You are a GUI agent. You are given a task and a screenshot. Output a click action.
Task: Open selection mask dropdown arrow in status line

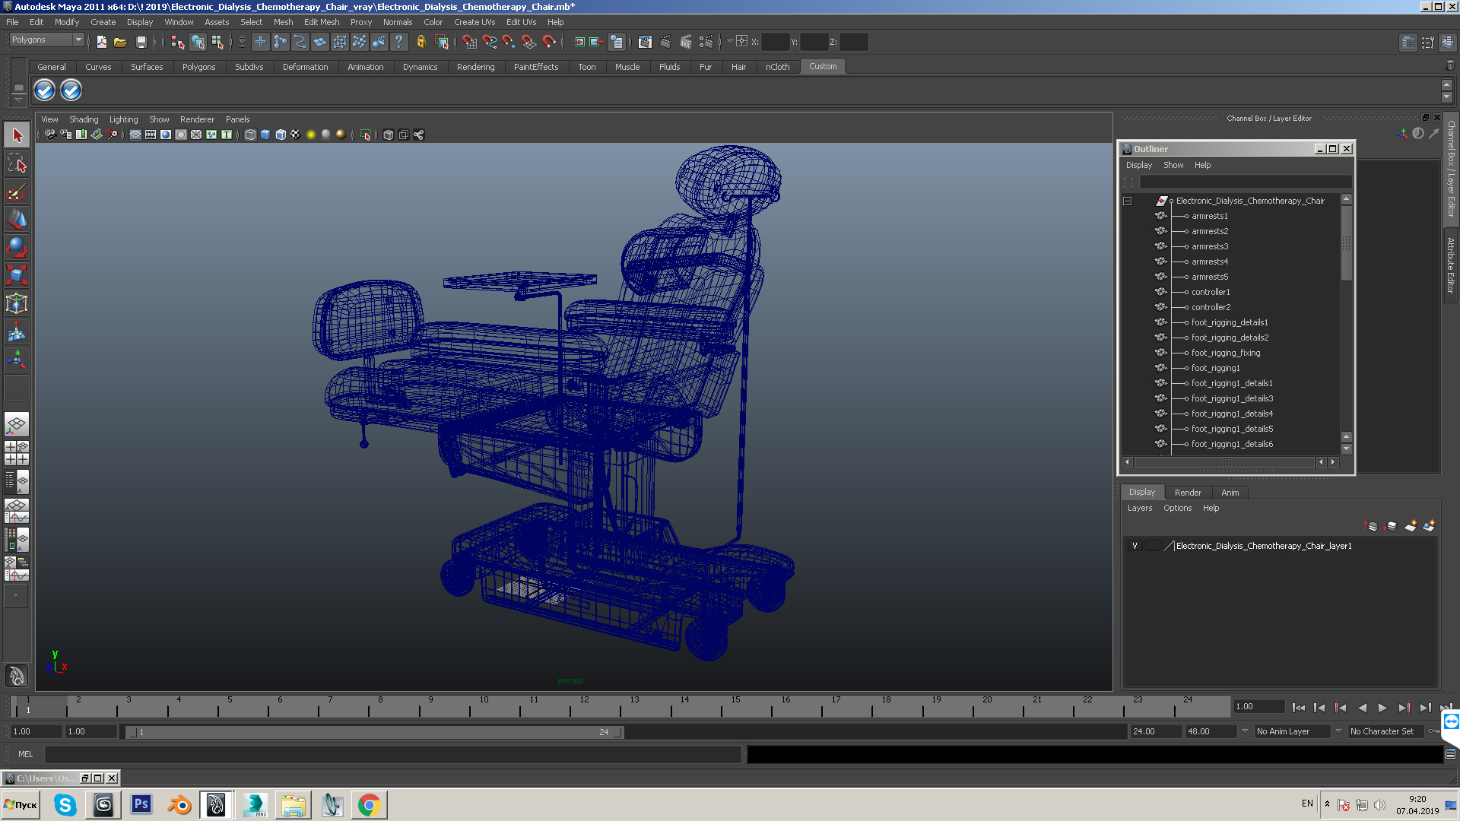pos(242,42)
